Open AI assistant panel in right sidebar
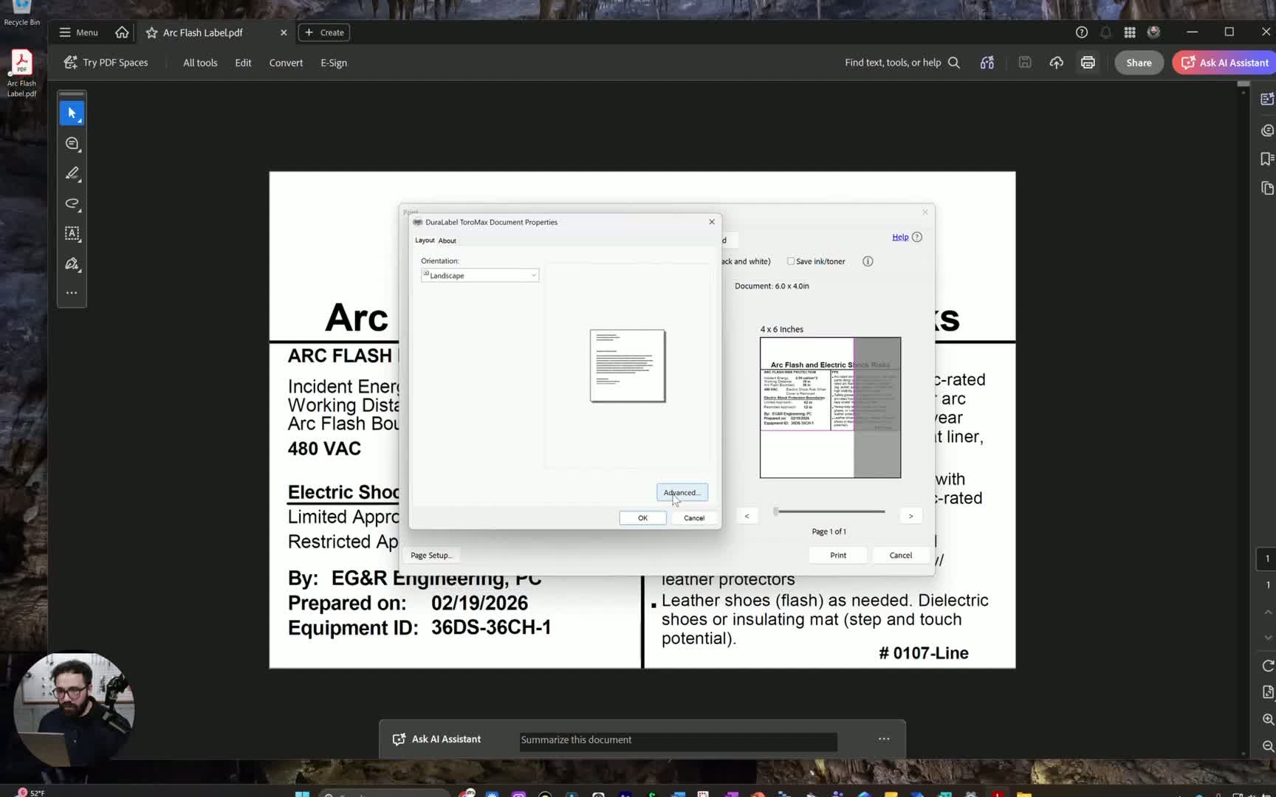The height and width of the screenshot is (797, 1276). 1267,99
